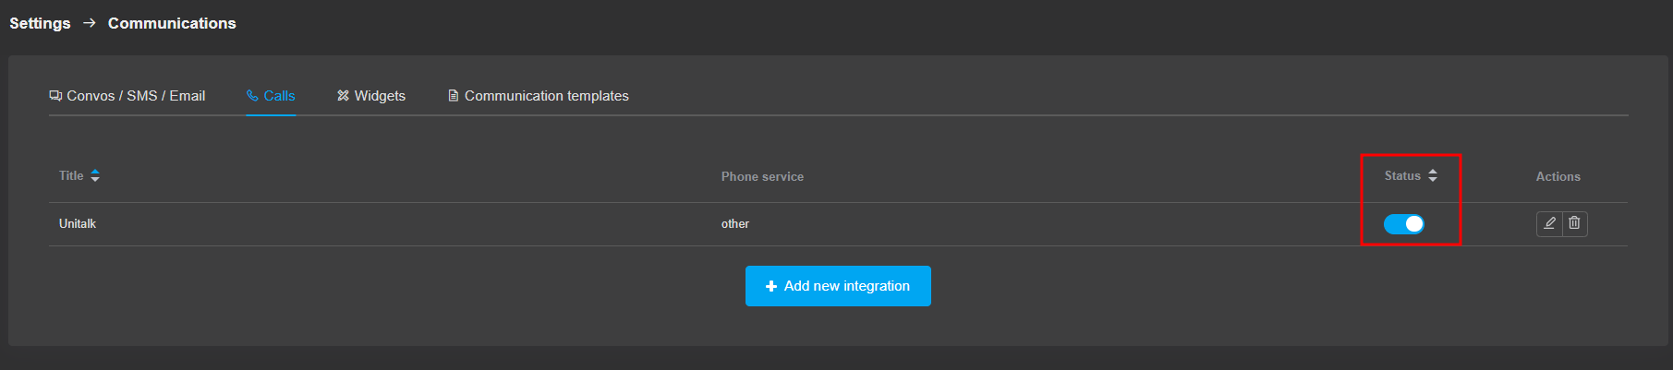Screen dimensions: 1673x370
Task: Open the Convos / SMS / Email tab
Action: point(127,96)
